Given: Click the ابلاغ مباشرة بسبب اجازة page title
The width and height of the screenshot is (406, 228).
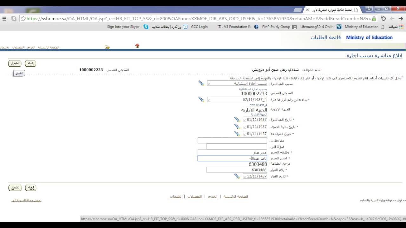Looking at the screenshot, I should (374, 56).
